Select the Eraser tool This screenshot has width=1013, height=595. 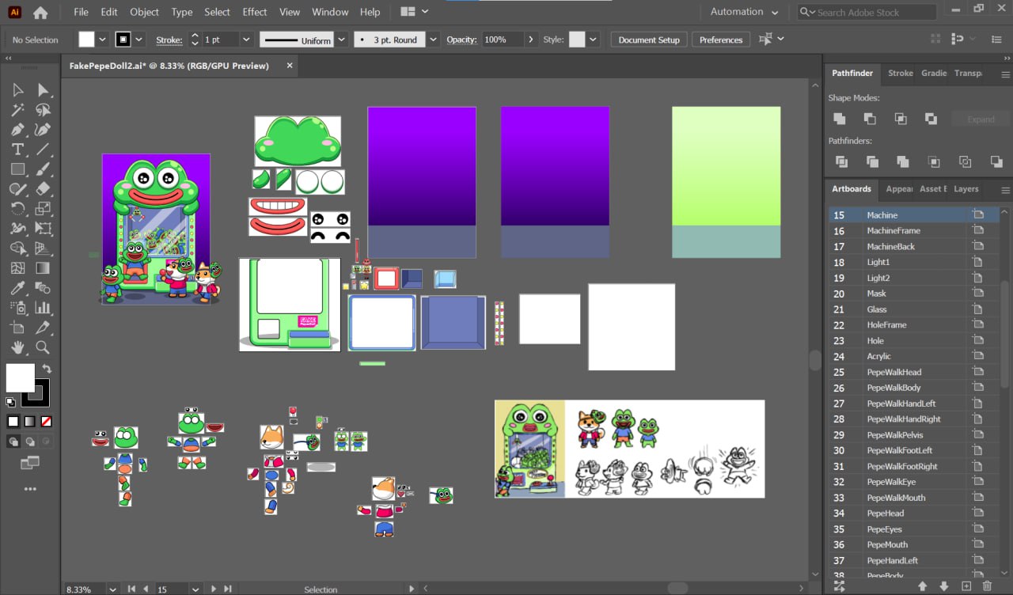click(x=44, y=189)
